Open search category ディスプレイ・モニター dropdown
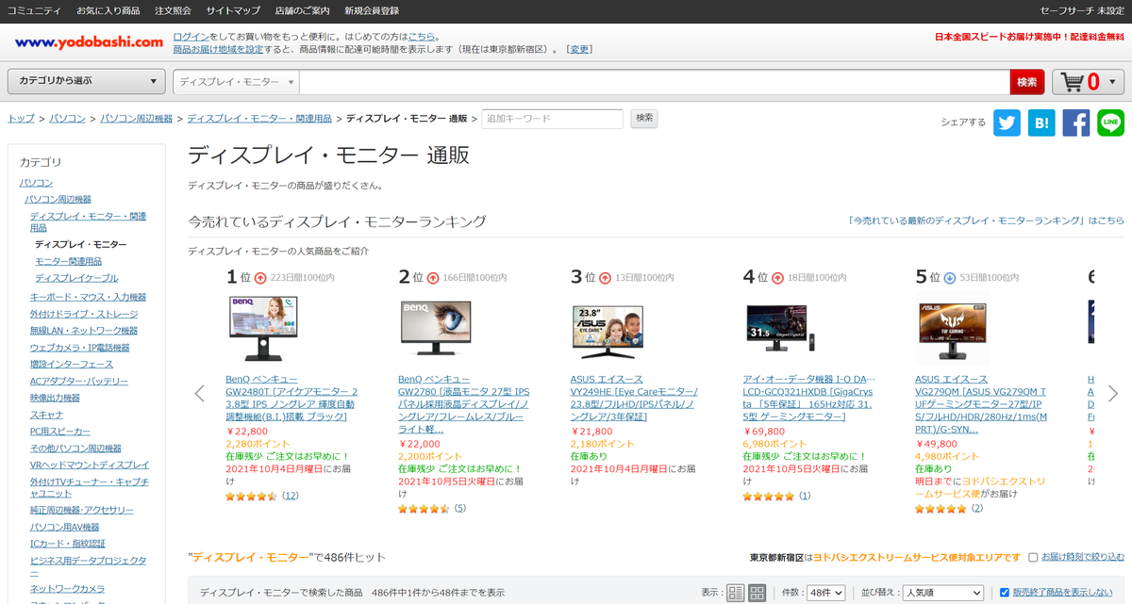 [237, 82]
